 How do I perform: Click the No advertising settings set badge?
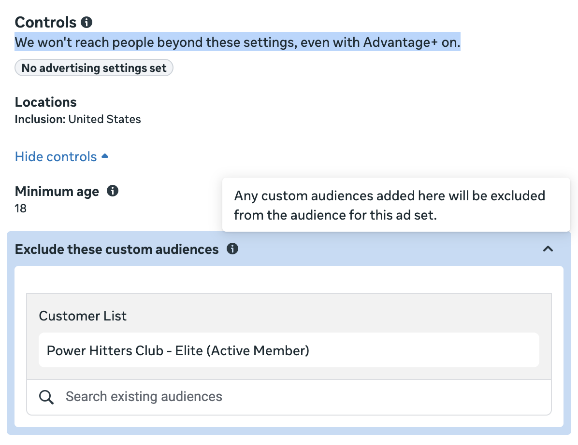pos(94,68)
